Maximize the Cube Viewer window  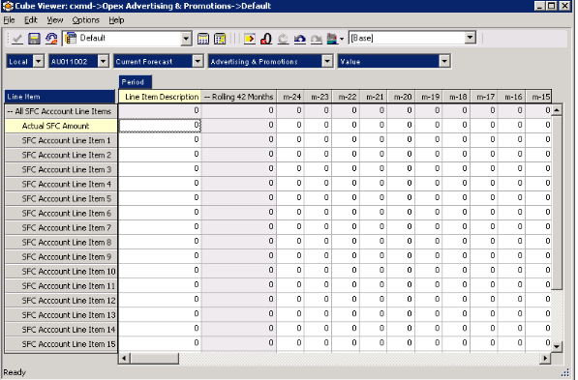click(552, 6)
